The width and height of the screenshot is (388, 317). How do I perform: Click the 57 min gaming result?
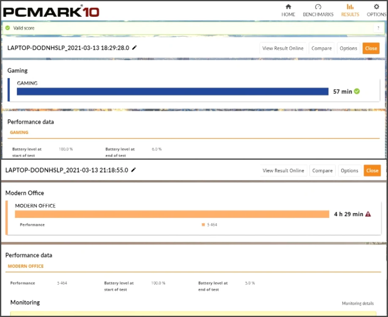click(342, 92)
